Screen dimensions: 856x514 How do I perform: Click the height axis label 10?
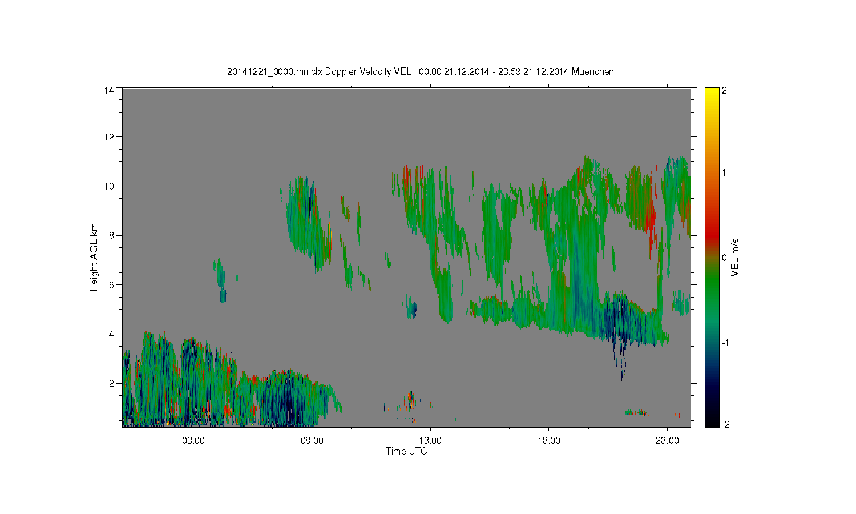click(x=109, y=186)
